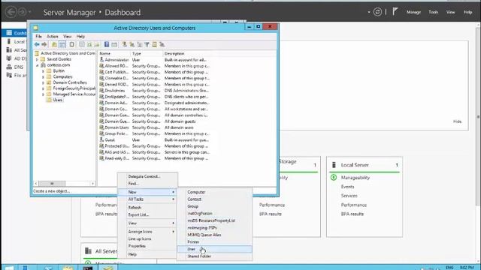Click the Guest user account icon
Screen dimensions: 481x270
tap(101, 139)
